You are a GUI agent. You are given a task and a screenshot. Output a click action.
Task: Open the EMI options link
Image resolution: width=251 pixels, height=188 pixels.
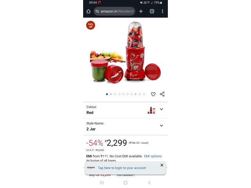153,156
